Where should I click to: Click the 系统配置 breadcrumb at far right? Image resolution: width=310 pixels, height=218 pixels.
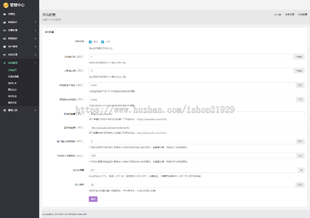point(302,14)
